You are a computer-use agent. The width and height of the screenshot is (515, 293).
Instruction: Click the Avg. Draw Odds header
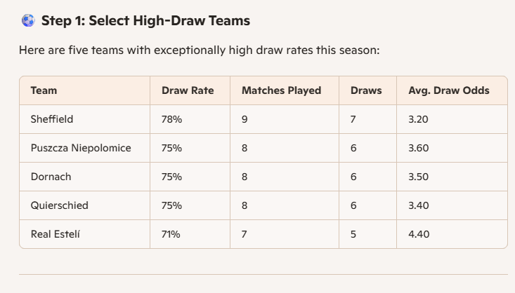pos(449,90)
